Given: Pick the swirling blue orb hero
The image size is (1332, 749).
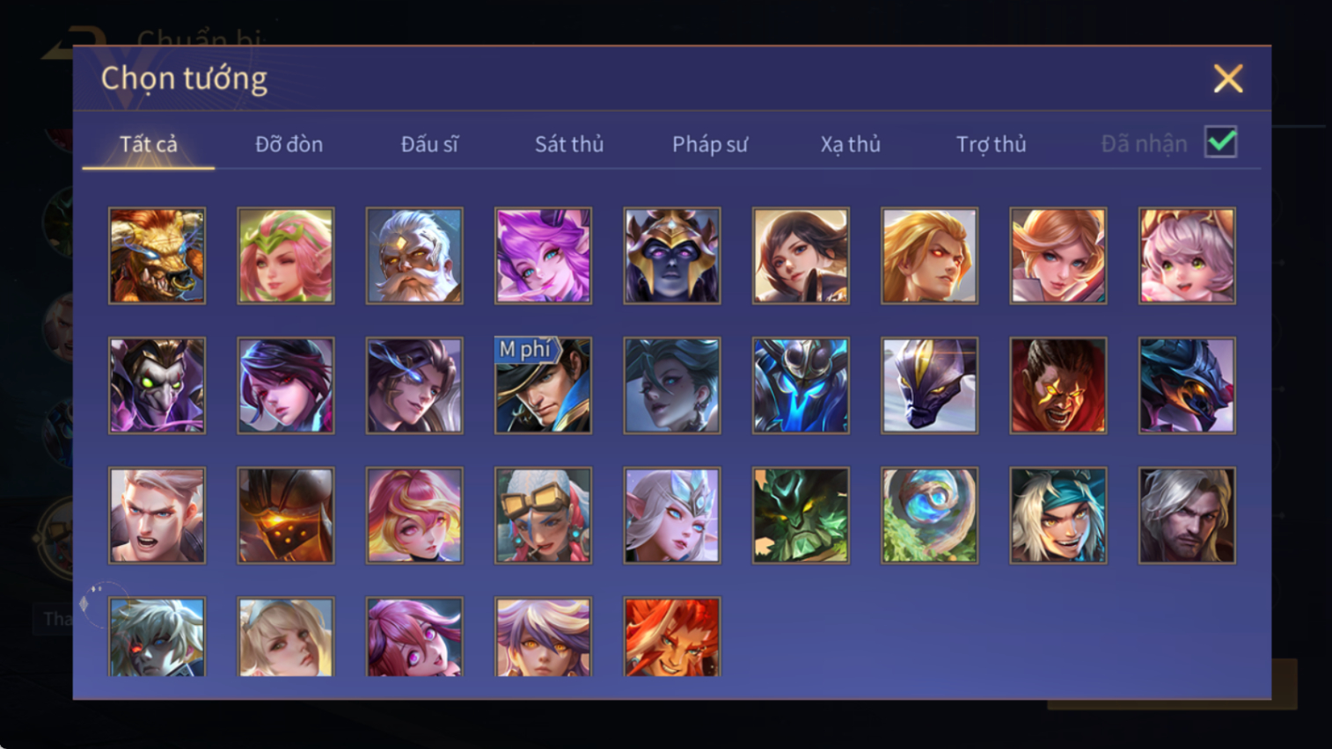Looking at the screenshot, I should [929, 515].
